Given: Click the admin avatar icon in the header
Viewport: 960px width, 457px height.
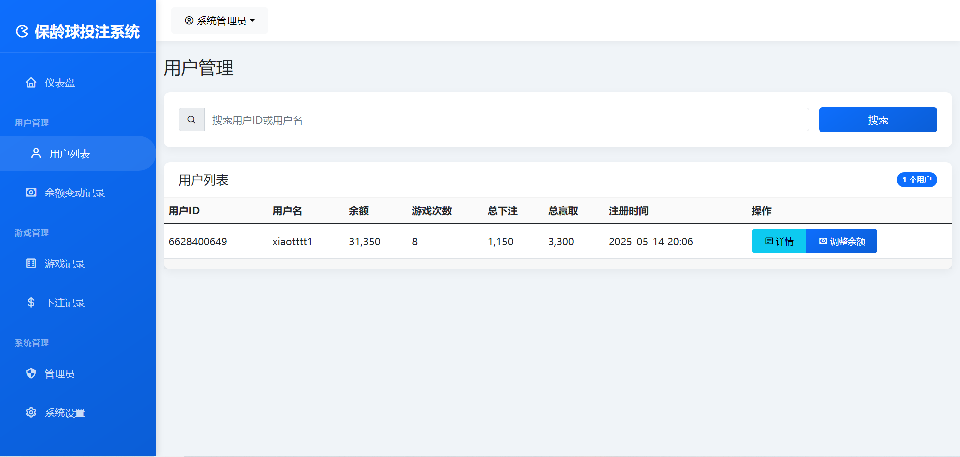Looking at the screenshot, I should (188, 20).
